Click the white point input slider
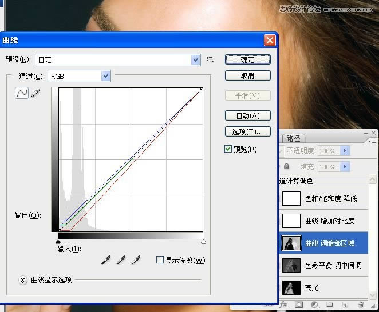Image resolution: width=379 pixels, height=312 pixels. click(203, 242)
